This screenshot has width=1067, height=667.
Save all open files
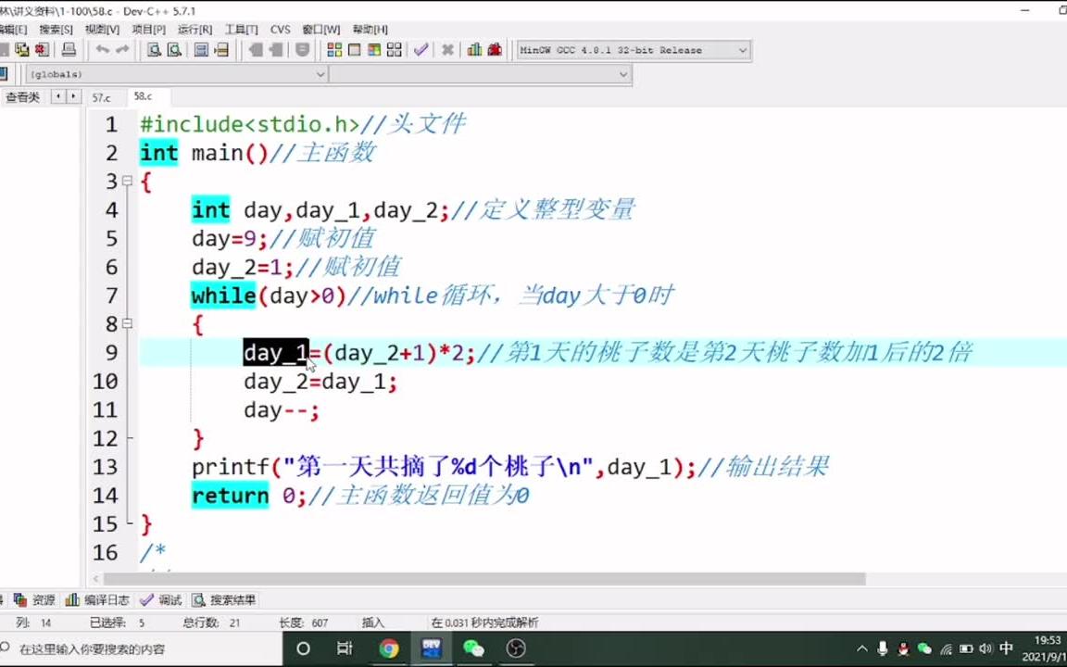click(x=21, y=51)
